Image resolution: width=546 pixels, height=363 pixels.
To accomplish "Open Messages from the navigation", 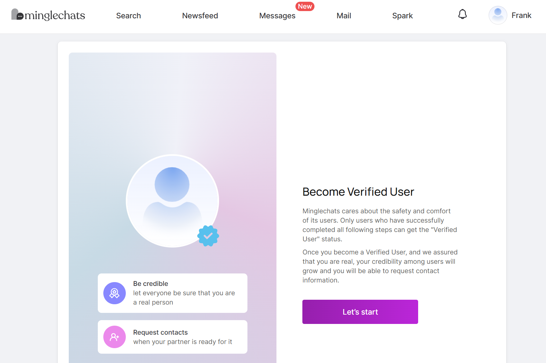I will [277, 16].
